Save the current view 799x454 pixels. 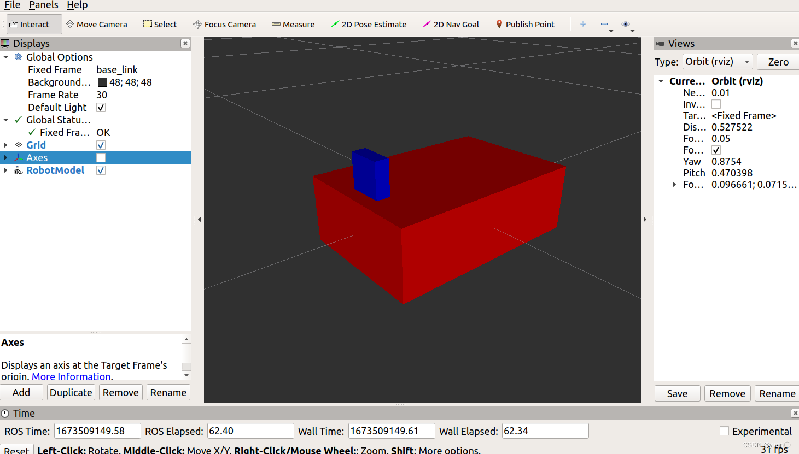[677, 393]
